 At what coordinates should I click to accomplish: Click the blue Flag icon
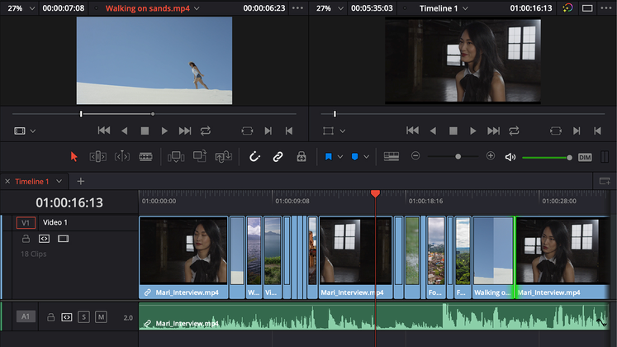328,156
